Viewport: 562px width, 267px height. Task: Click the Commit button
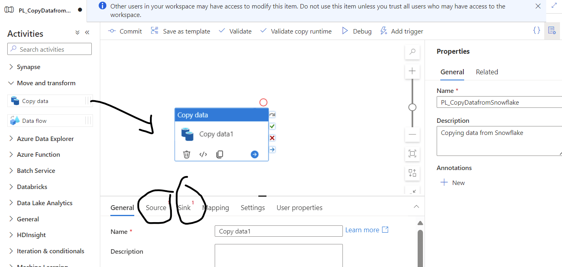click(125, 31)
